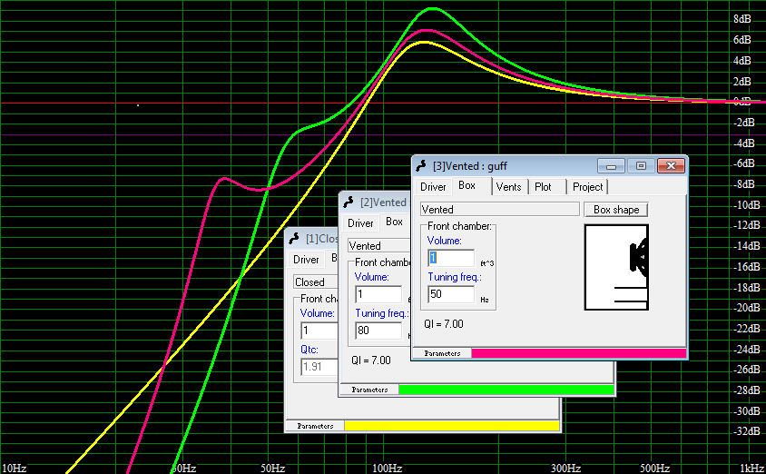The height and width of the screenshot is (474, 766).
Task: Click the speaker box shape preview image
Action: (616, 267)
